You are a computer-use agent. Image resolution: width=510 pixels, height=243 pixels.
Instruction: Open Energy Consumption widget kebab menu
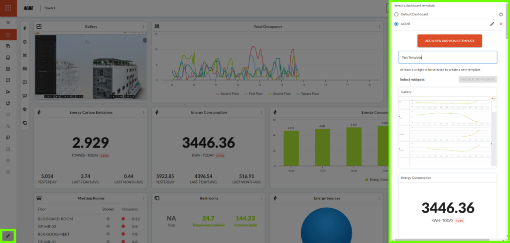tap(261, 112)
